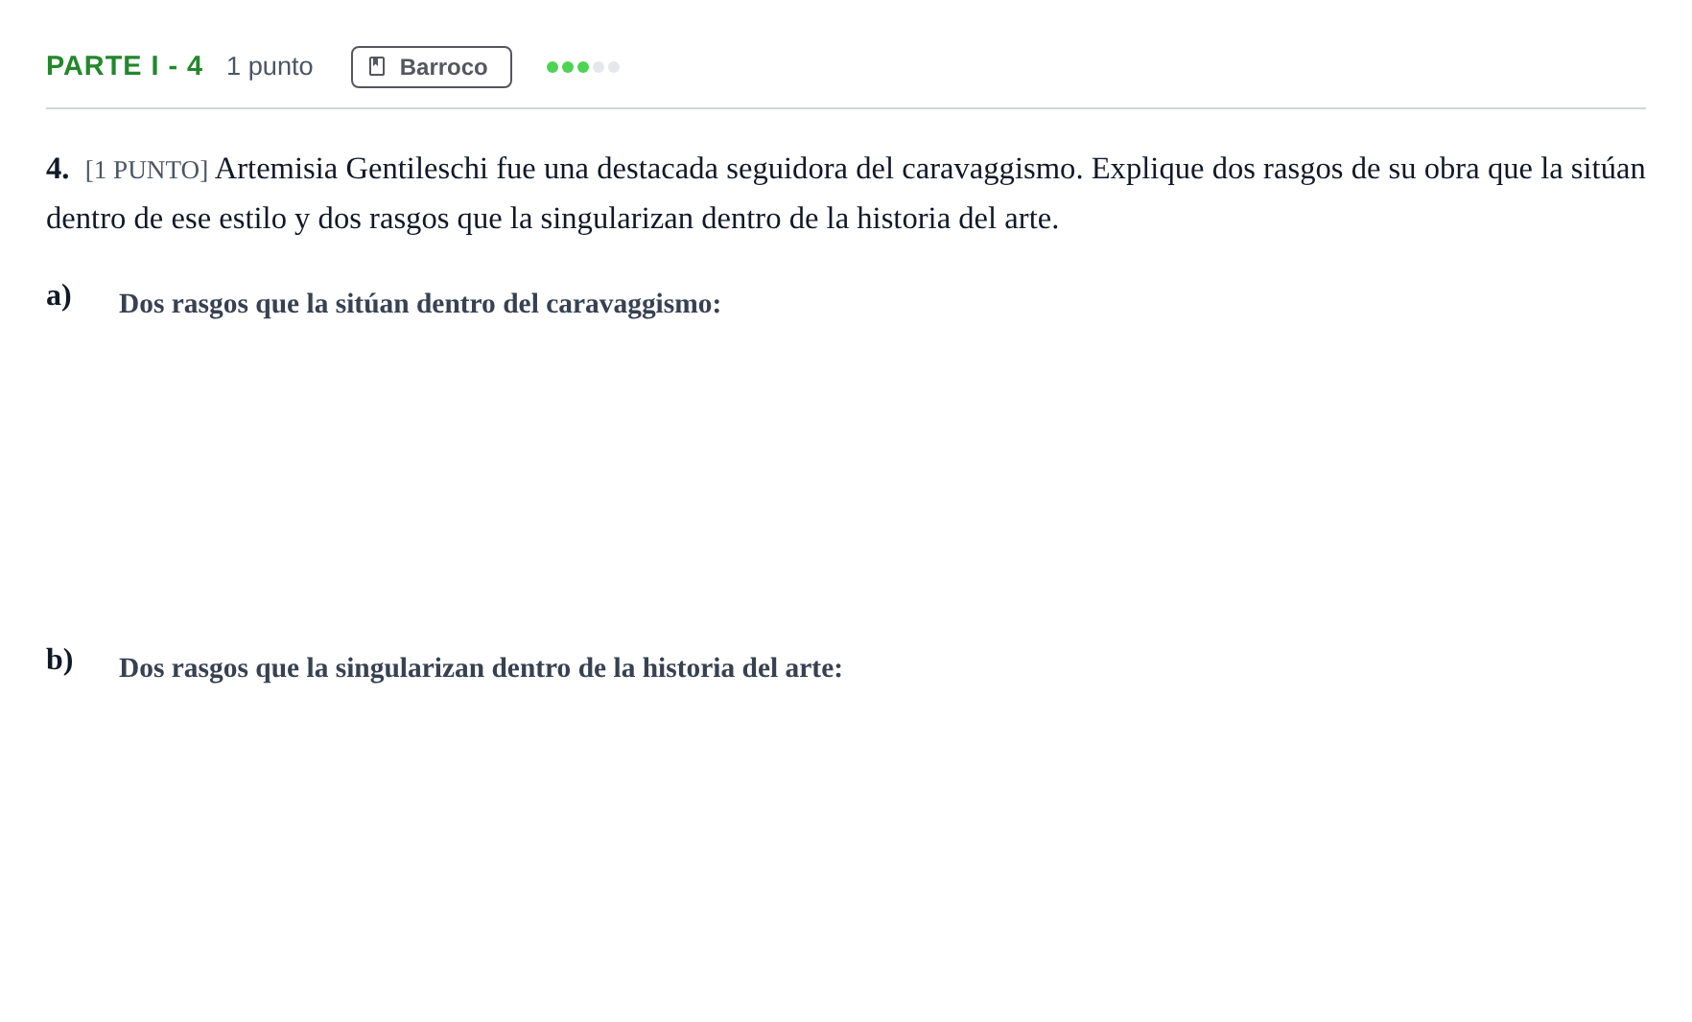Select question number 4.
This screenshot has width=1692, height=1022.
(x=58, y=169)
